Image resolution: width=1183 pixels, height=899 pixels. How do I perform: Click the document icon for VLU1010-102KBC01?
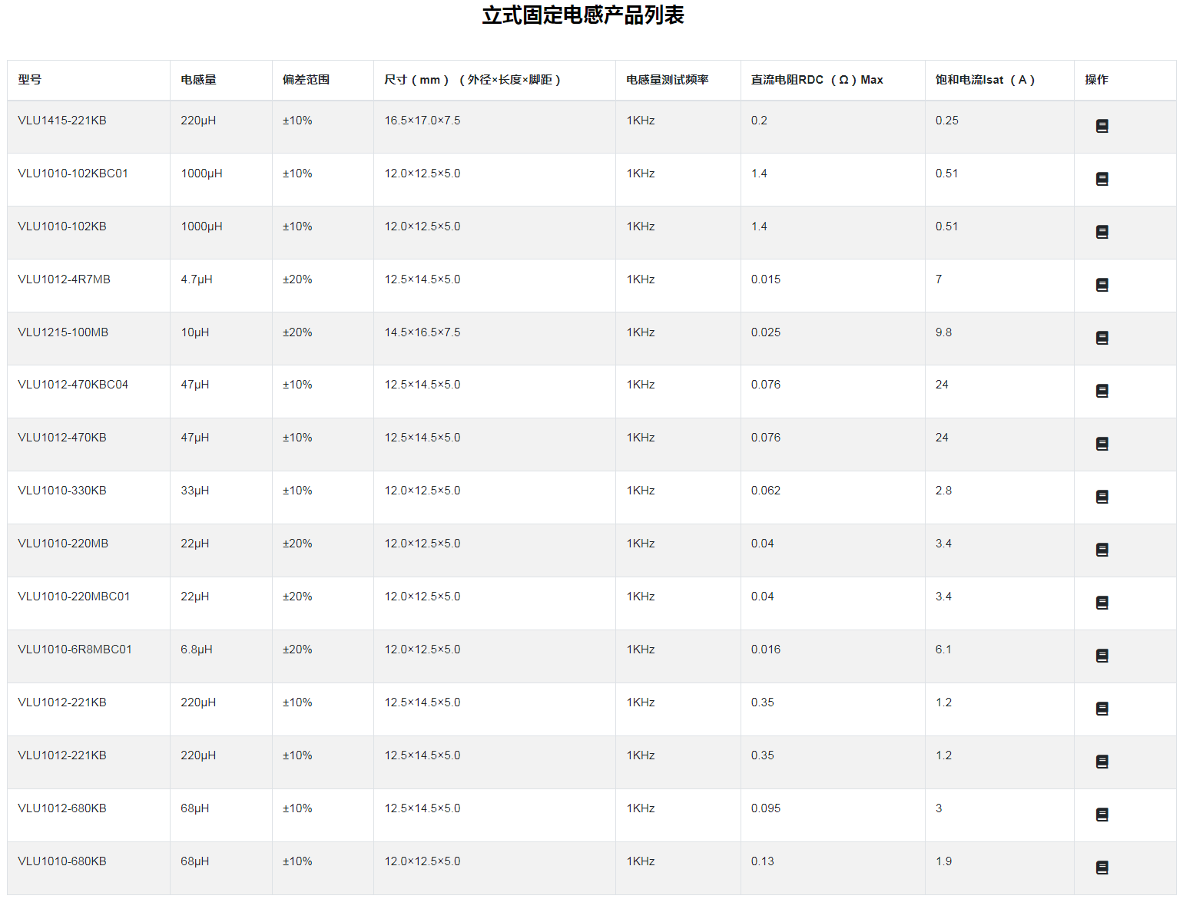click(1102, 179)
